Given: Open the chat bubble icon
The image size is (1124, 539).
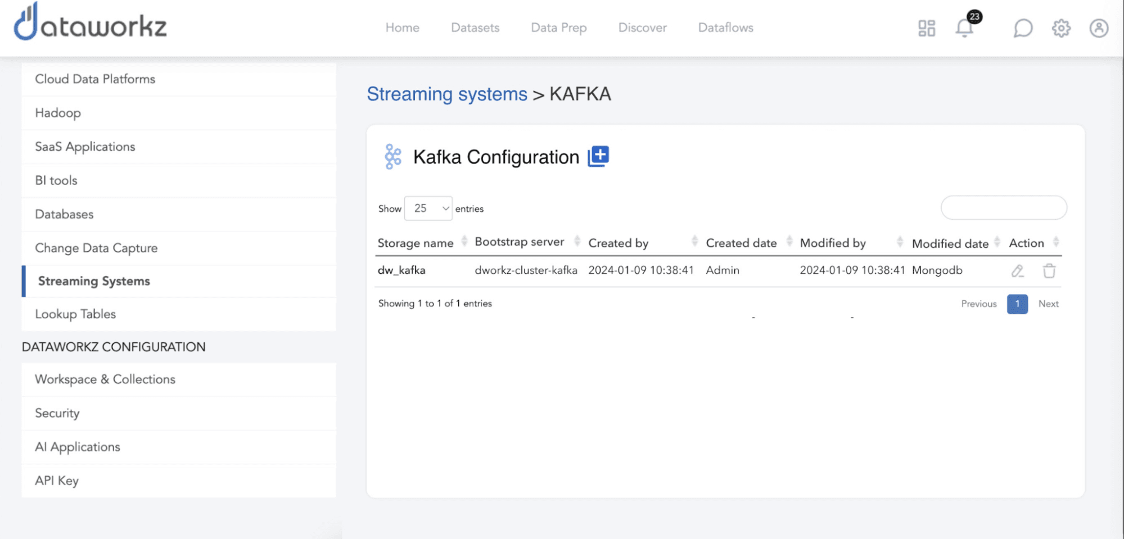Looking at the screenshot, I should (1023, 28).
